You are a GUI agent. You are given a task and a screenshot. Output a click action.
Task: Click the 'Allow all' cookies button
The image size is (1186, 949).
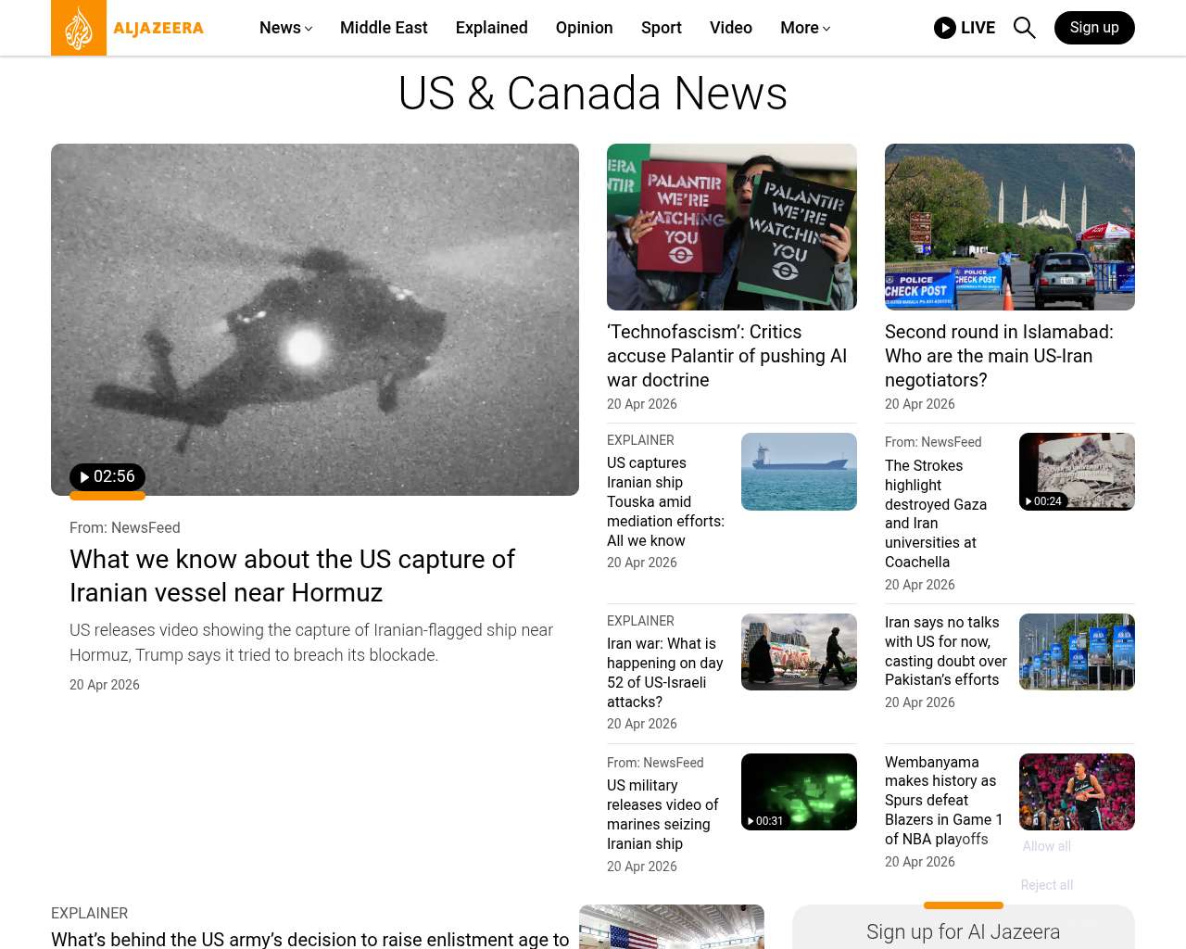tap(1047, 846)
